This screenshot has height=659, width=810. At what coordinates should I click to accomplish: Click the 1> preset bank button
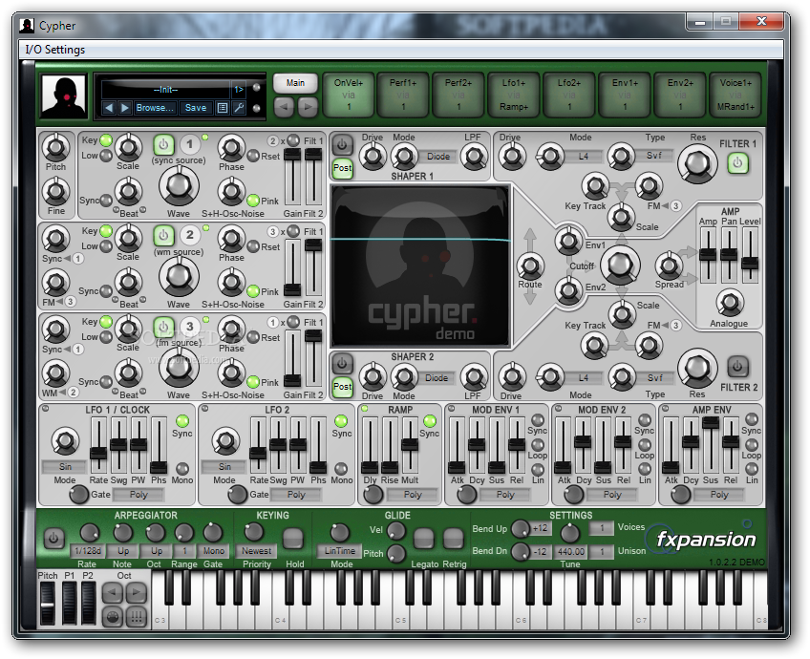239,90
